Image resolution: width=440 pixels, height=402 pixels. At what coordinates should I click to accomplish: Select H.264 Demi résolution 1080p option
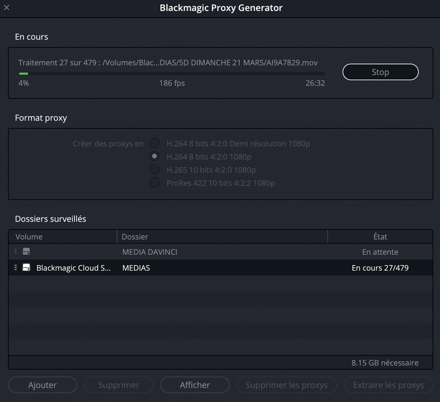click(x=155, y=143)
